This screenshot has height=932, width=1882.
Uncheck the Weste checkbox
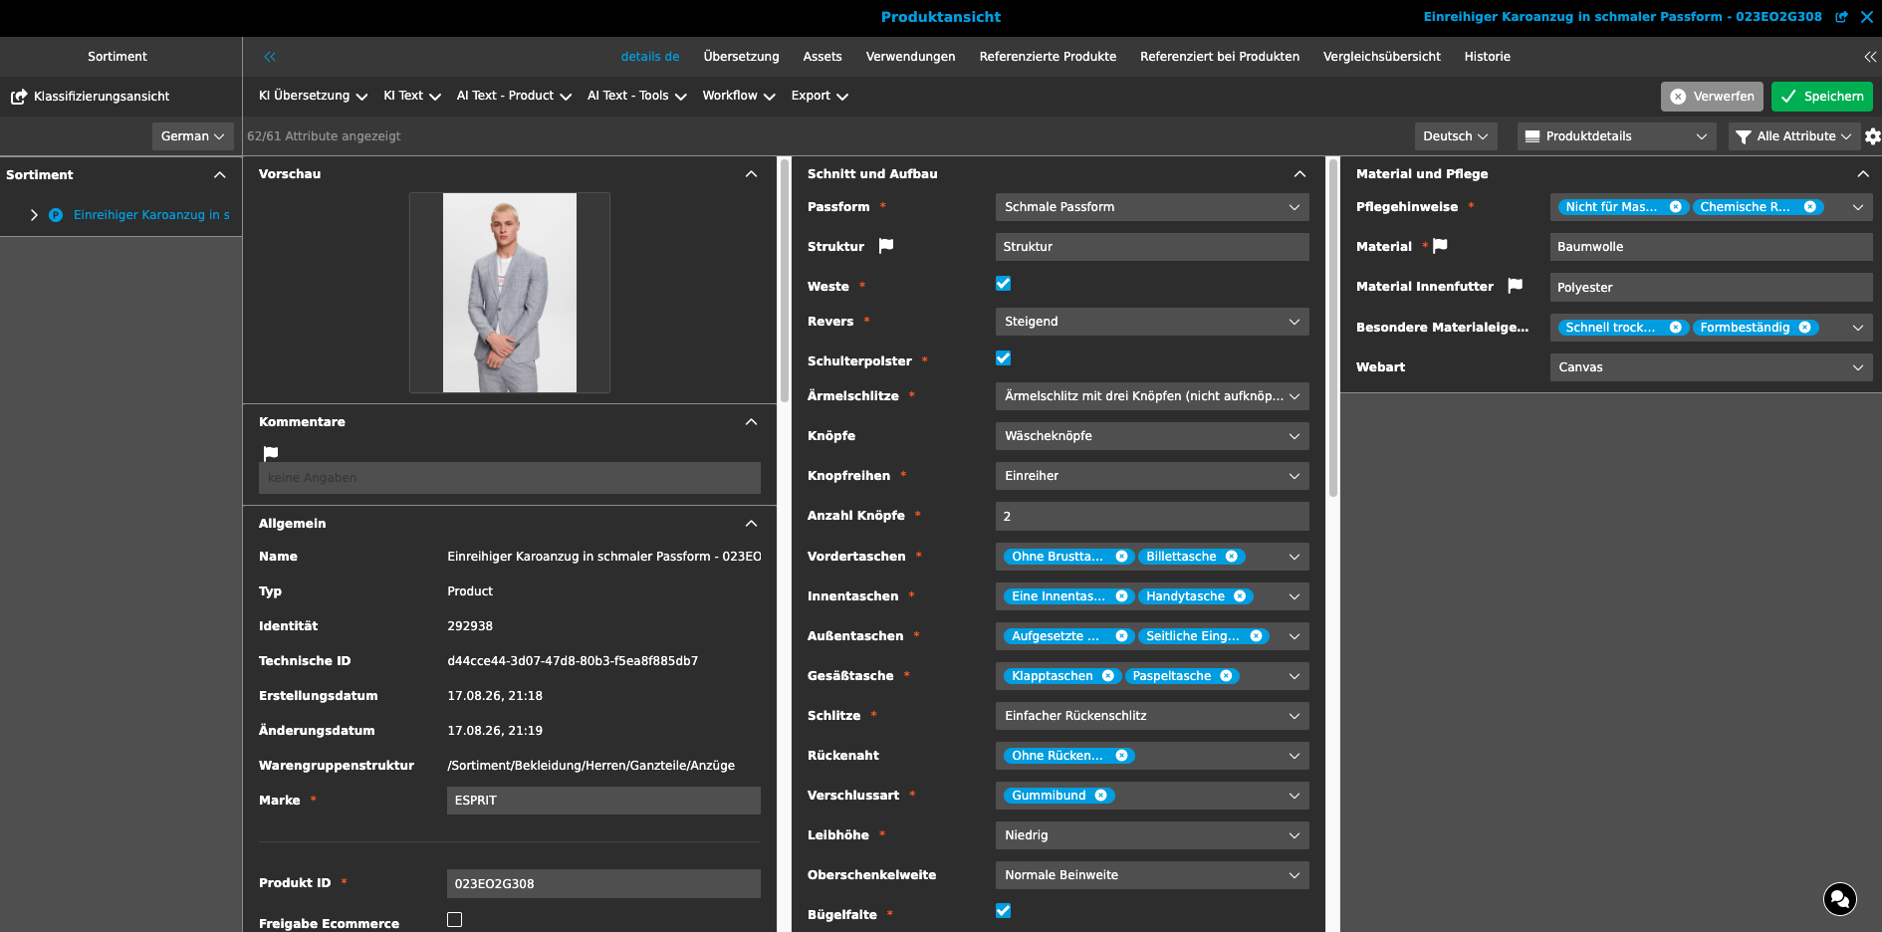[1004, 284]
